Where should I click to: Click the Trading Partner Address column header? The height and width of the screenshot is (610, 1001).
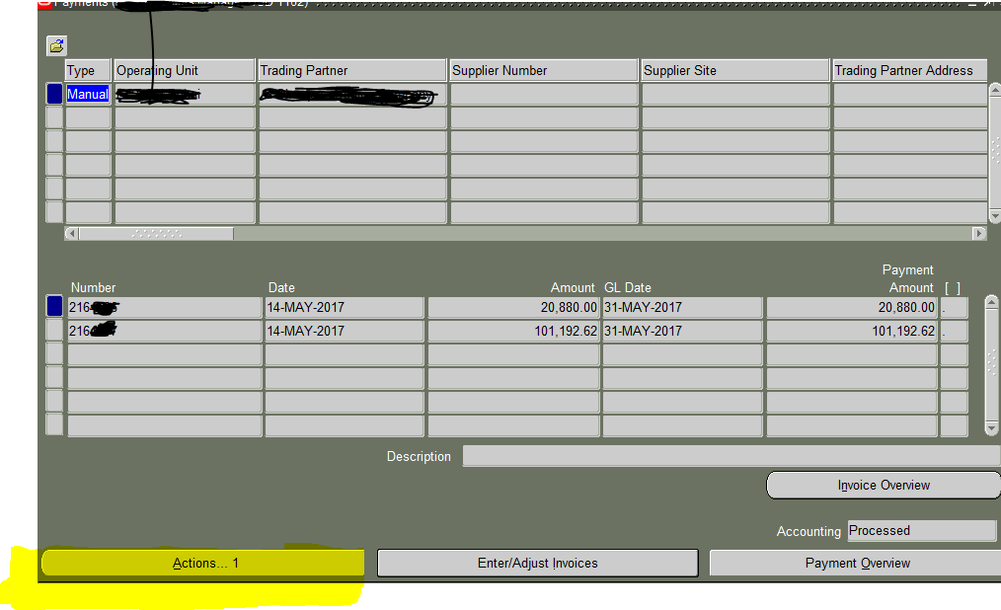pos(909,70)
